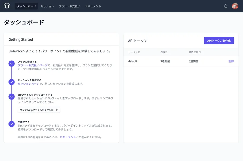
Task: Open the ドキュメント nav tab
Action: point(93,6)
